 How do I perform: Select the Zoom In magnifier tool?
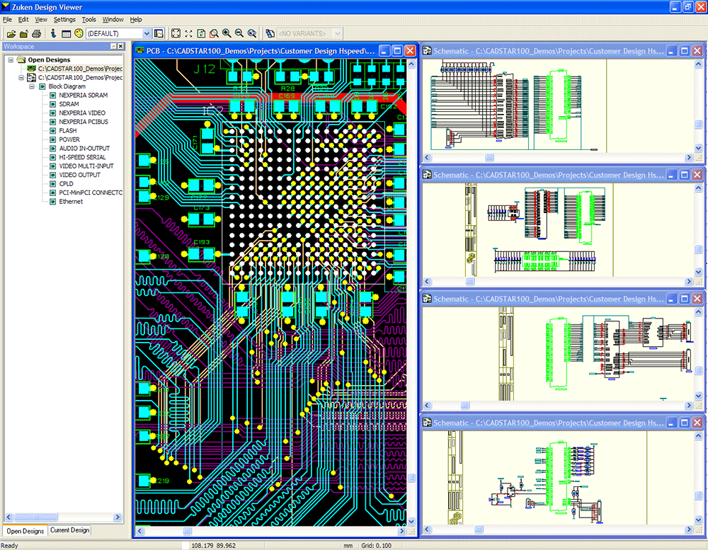tap(228, 33)
